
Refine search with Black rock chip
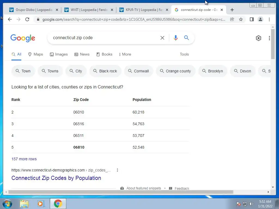[105, 71]
